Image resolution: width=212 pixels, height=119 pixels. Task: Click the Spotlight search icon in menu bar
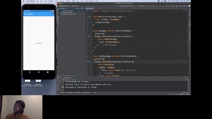tap(172, 1)
